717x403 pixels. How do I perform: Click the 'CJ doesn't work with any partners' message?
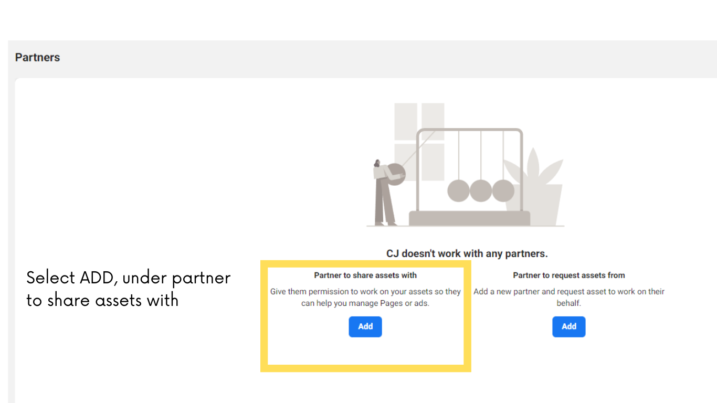(467, 253)
